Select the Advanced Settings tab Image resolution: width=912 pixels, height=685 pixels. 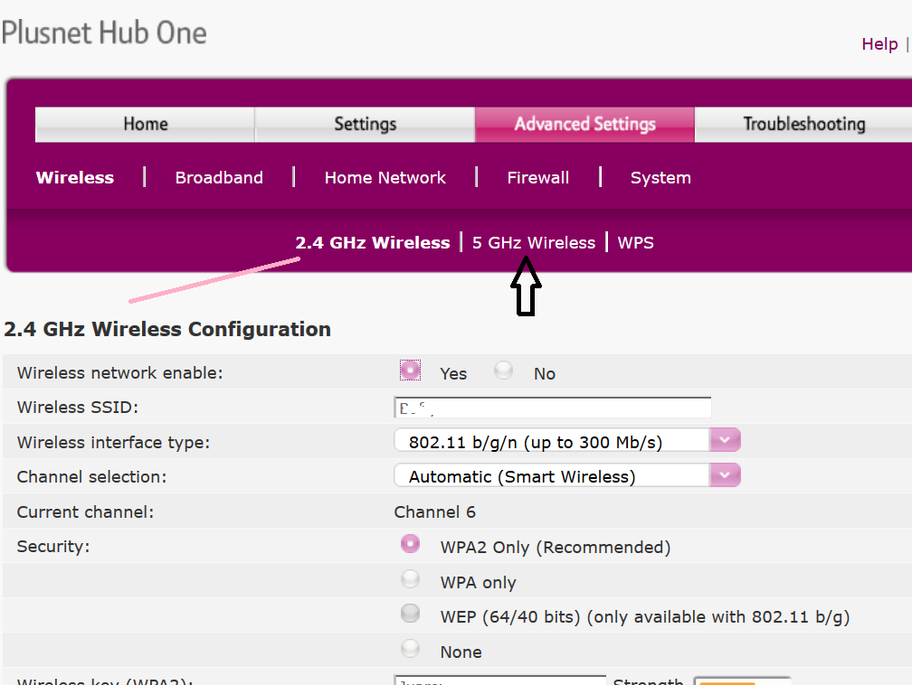pyautogui.click(x=584, y=125)
